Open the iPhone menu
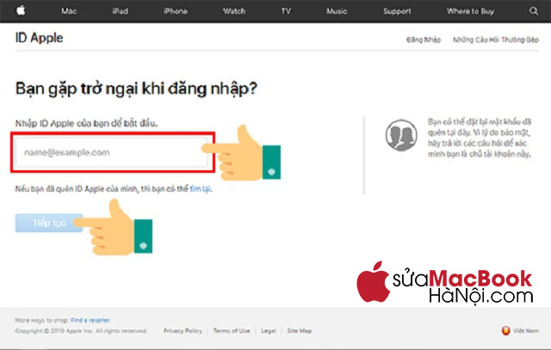The width and height of the screenshot is (551, 350). click(x=176, y=11)
